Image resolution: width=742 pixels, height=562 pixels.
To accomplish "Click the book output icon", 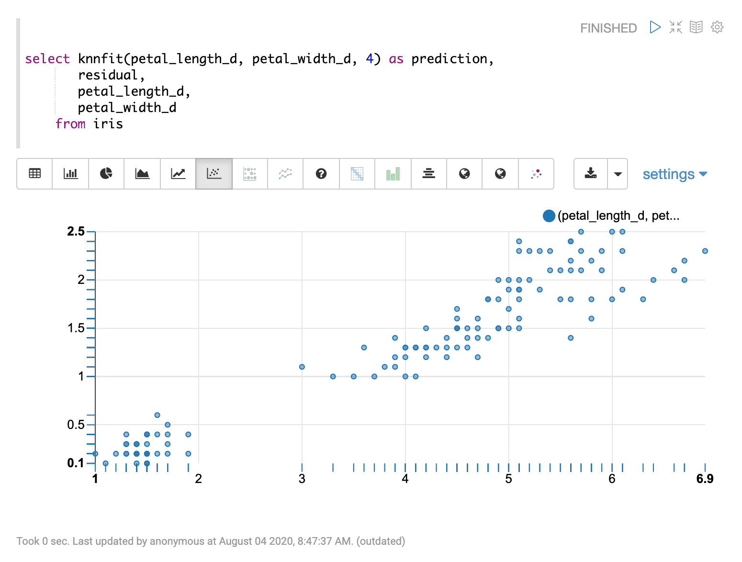I will point(696,27).
